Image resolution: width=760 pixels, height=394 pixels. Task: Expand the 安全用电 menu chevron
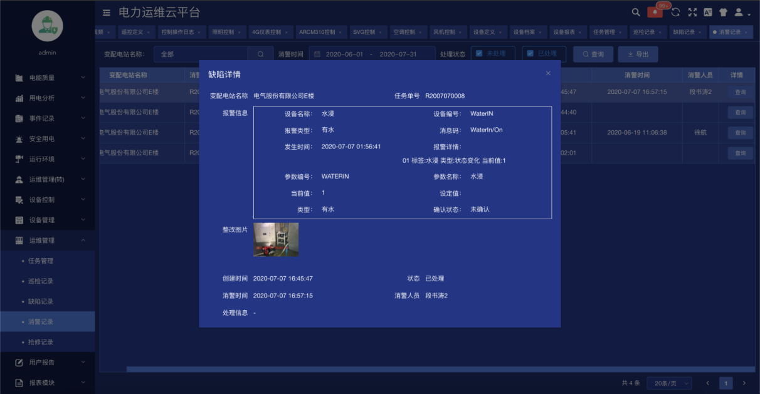(x=83, y=139)
